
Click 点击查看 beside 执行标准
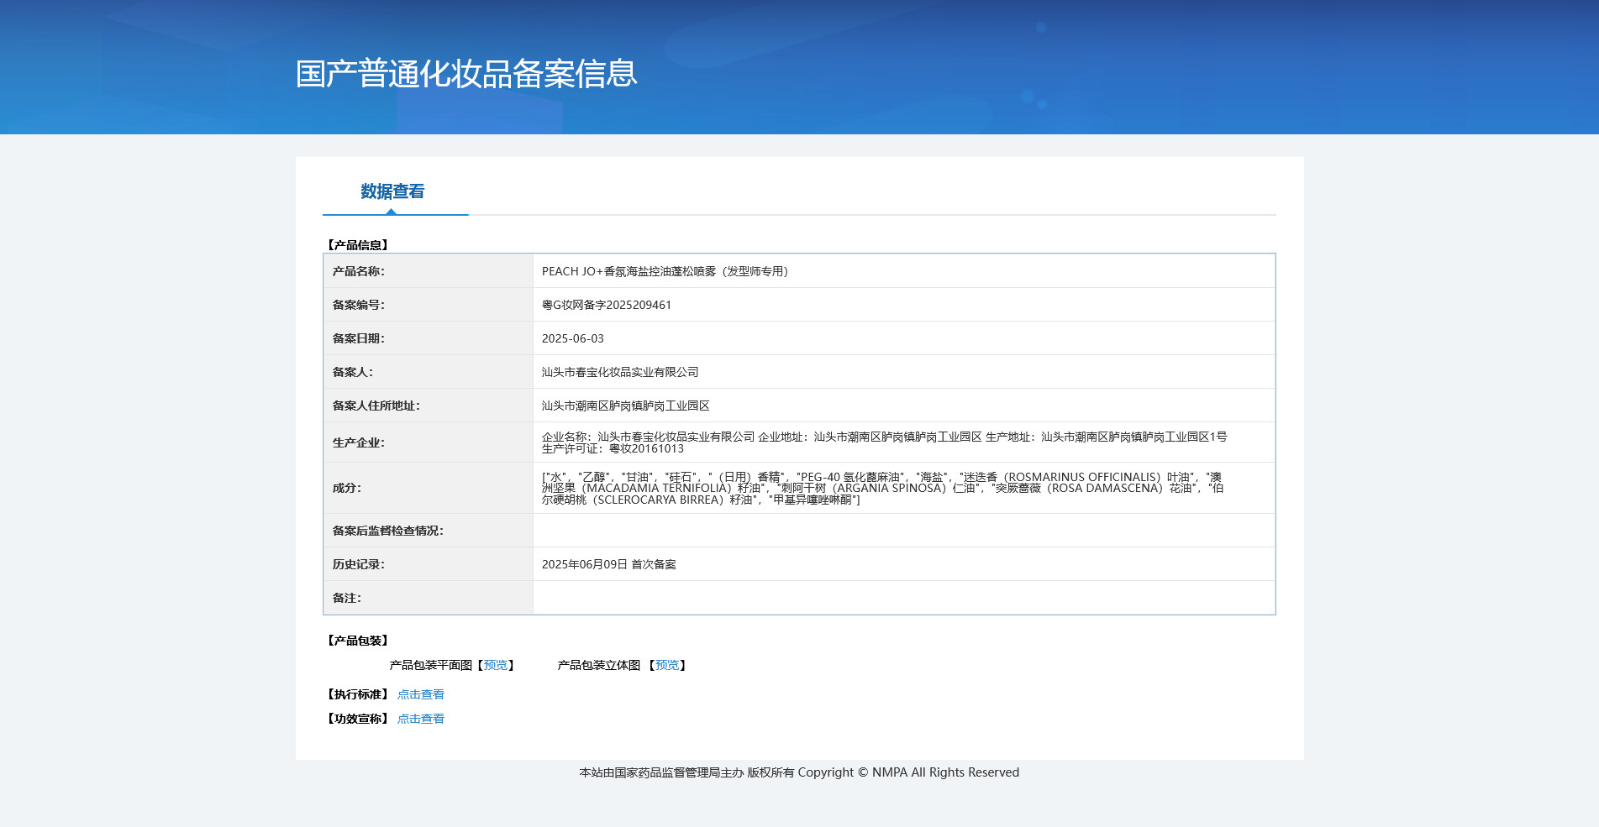(421, 694)
